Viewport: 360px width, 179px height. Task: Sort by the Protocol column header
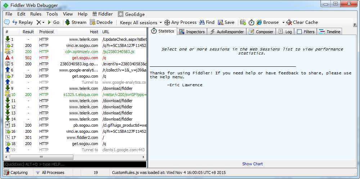point(46,32)
